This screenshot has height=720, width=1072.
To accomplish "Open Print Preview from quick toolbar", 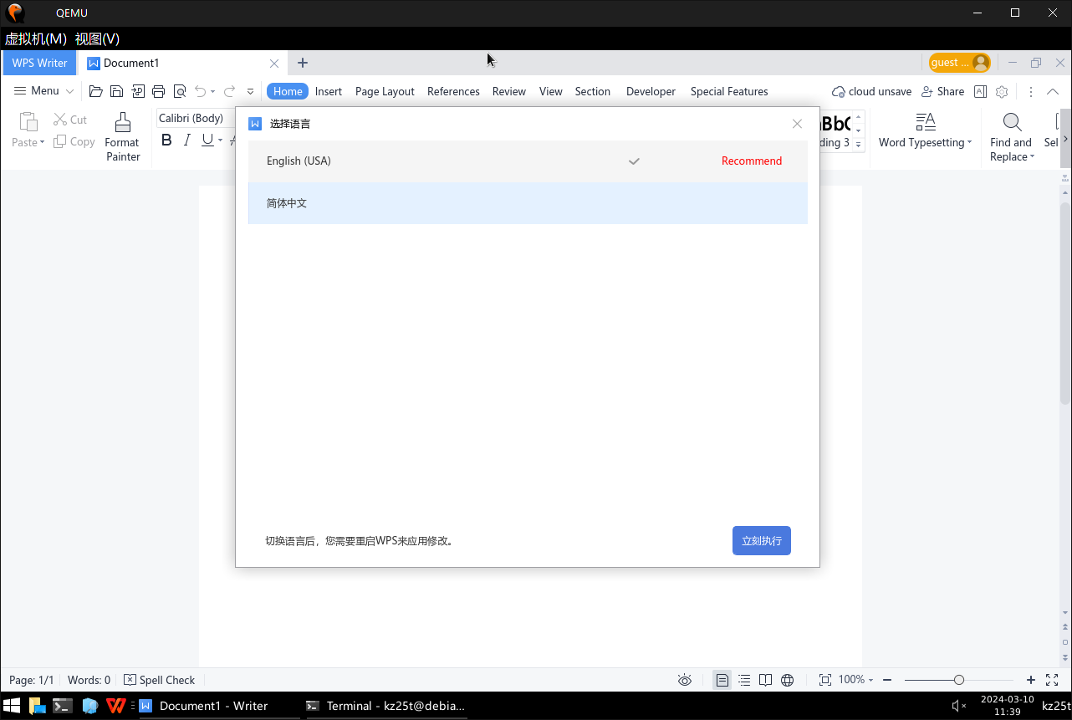I will pyautogui.click(x=179, y=91).
